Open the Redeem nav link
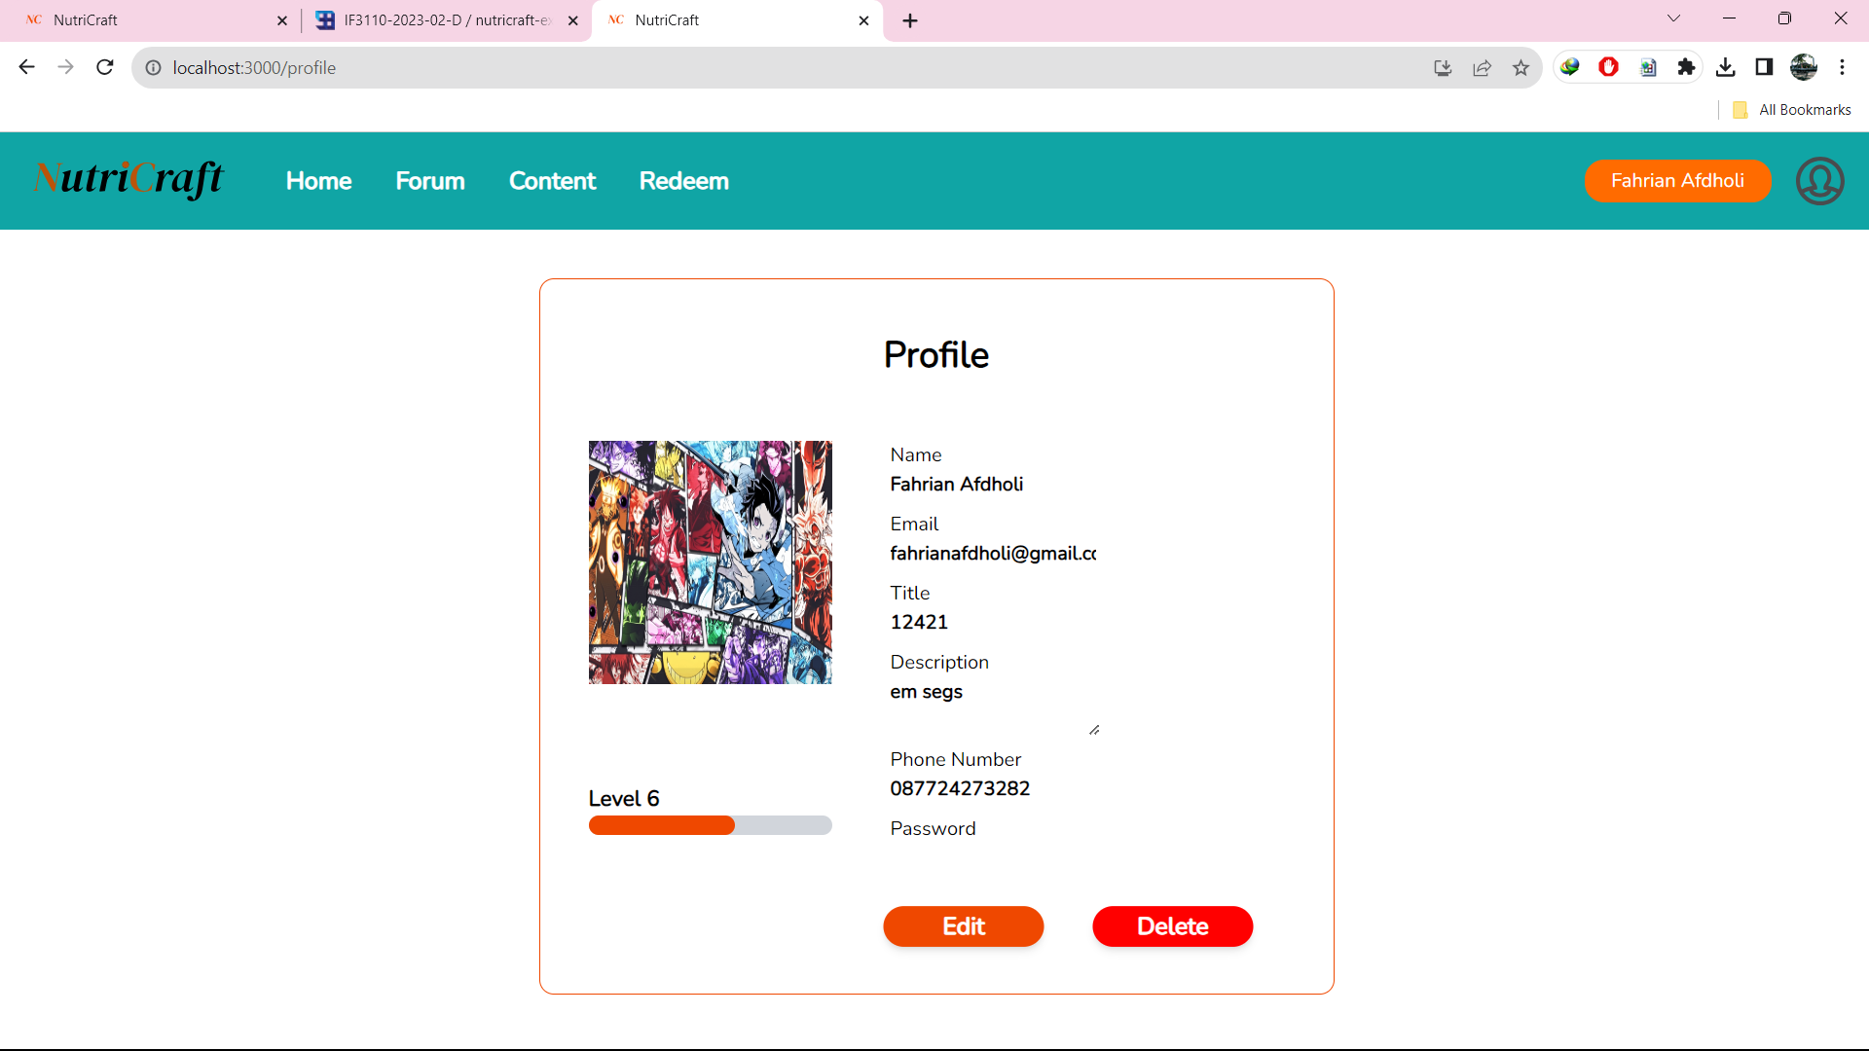 click(x=683, y=181)
